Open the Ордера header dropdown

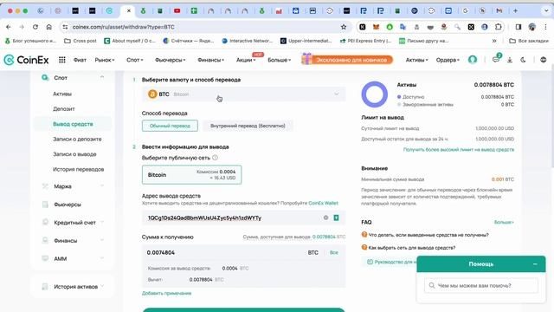[448, 60]
